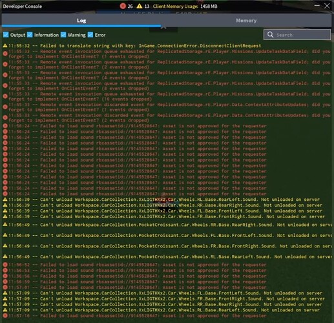Image resolution: width=334 pixels, height=323 pixels.
Task: Toggle the Error filter checkbox
Action: click(90, 35)
